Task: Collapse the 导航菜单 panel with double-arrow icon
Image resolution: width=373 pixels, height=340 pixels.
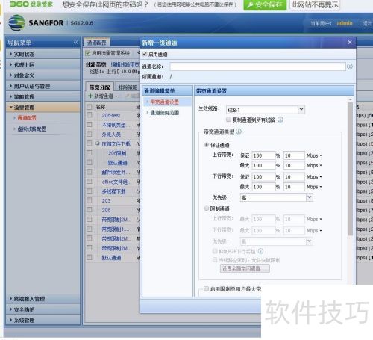Action: (x=76, y=43)
